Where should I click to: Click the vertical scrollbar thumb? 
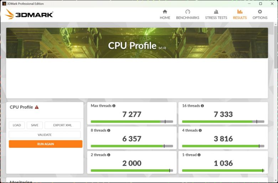coord(276,47)
